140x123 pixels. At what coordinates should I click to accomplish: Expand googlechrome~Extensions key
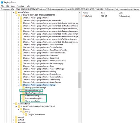(x=19, y=55)
